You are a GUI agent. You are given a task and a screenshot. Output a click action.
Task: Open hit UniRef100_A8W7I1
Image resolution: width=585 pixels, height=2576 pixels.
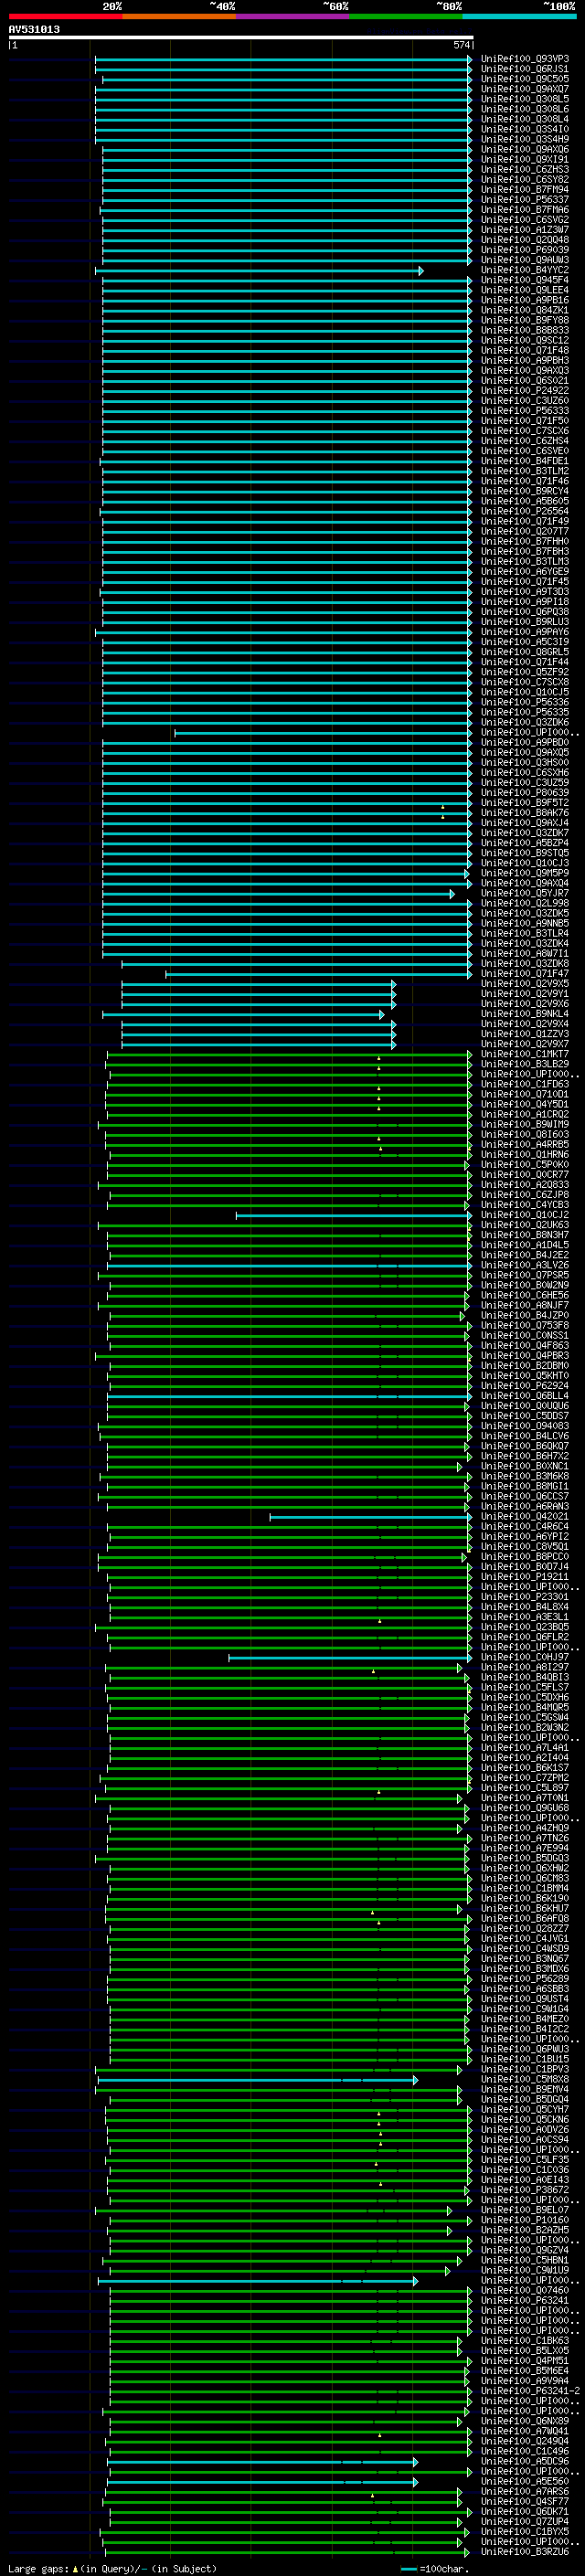525,954
